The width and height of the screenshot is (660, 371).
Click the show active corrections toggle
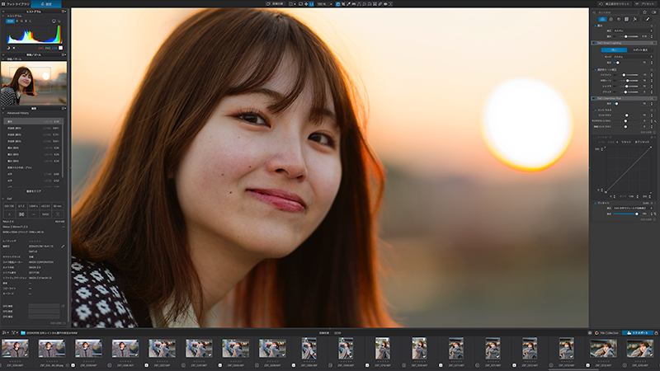(x=653, y=12)
